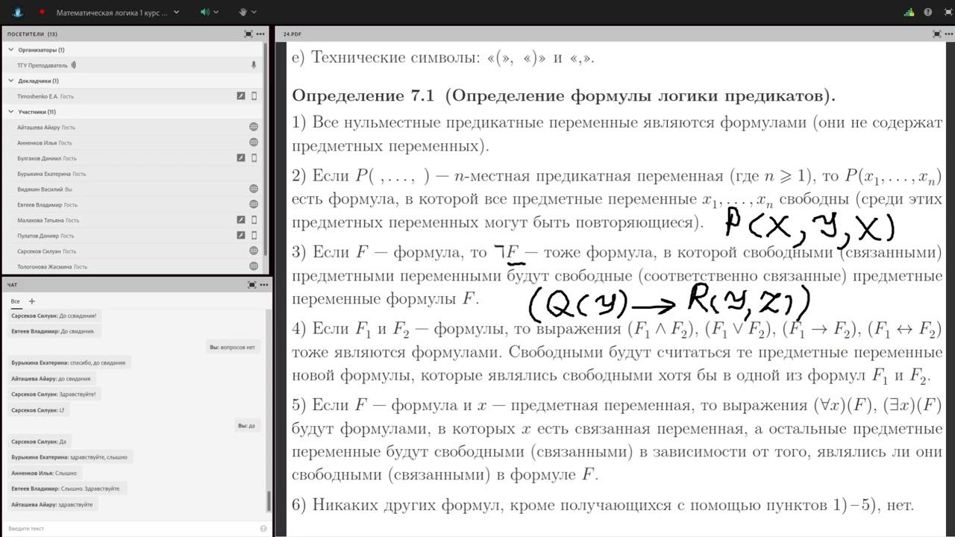The image size is (955, 537).
Task: Click the speaking indicator next to ТГУ Преподаватель
Action: (73, 65)
